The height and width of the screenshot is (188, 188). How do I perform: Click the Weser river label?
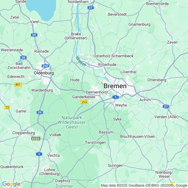pyautogui.click(x=81, y=61)
